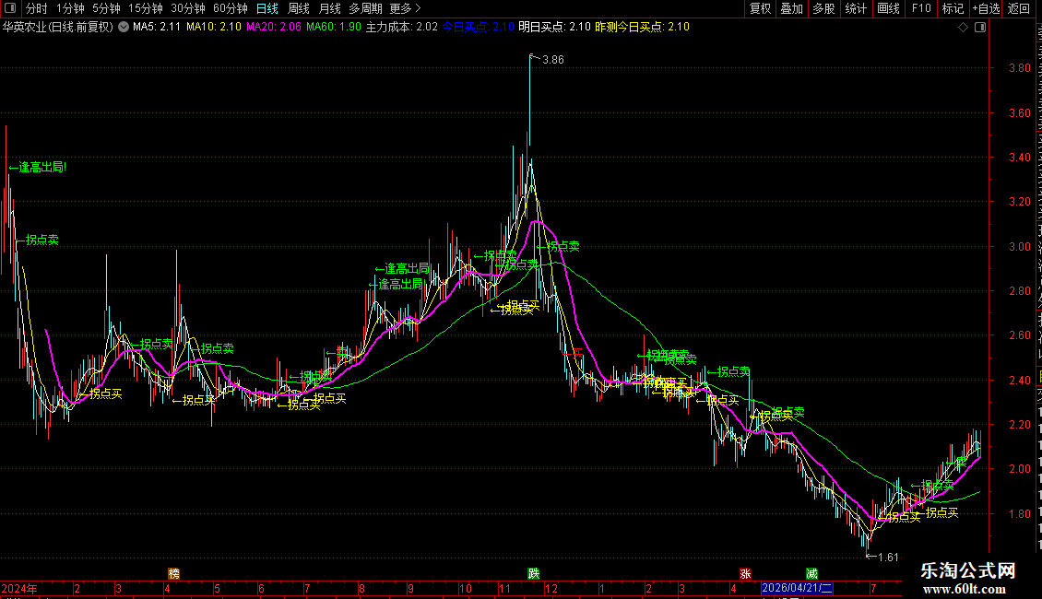Image resolution: width=1042 pixels, height=599 pixels.
Task: Select the 周线 period tab
Action: [x=299, y=8]
